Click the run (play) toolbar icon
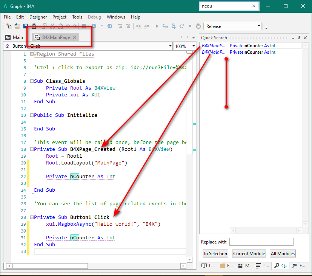This screenshot has width=312, height=276. point(157,26)
